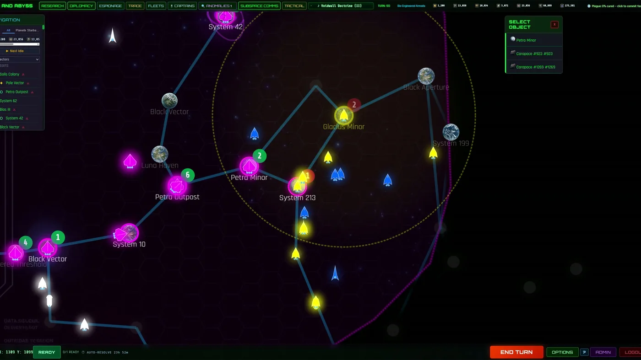
Task: Close the Select Object panel
Action: [x=554, y=25]
